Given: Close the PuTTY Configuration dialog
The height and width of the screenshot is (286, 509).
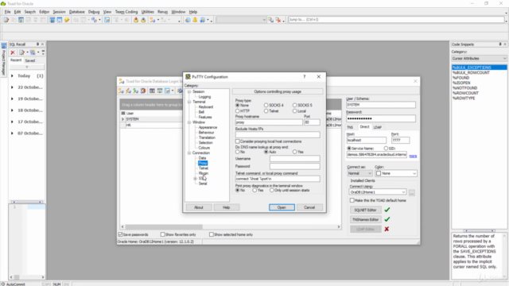Looking at the screenshot, I should point(318,76).
